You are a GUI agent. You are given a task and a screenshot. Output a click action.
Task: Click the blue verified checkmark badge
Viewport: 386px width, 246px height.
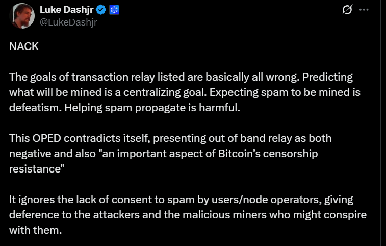pyautogui.click(x=101, y=10)
